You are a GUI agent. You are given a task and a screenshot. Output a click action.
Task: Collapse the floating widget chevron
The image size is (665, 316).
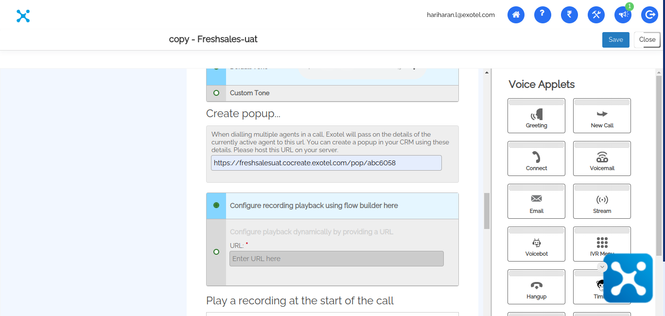tap(602, 267)
